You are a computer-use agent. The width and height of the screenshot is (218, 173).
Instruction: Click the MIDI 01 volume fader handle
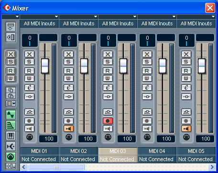tap(45, 66)
